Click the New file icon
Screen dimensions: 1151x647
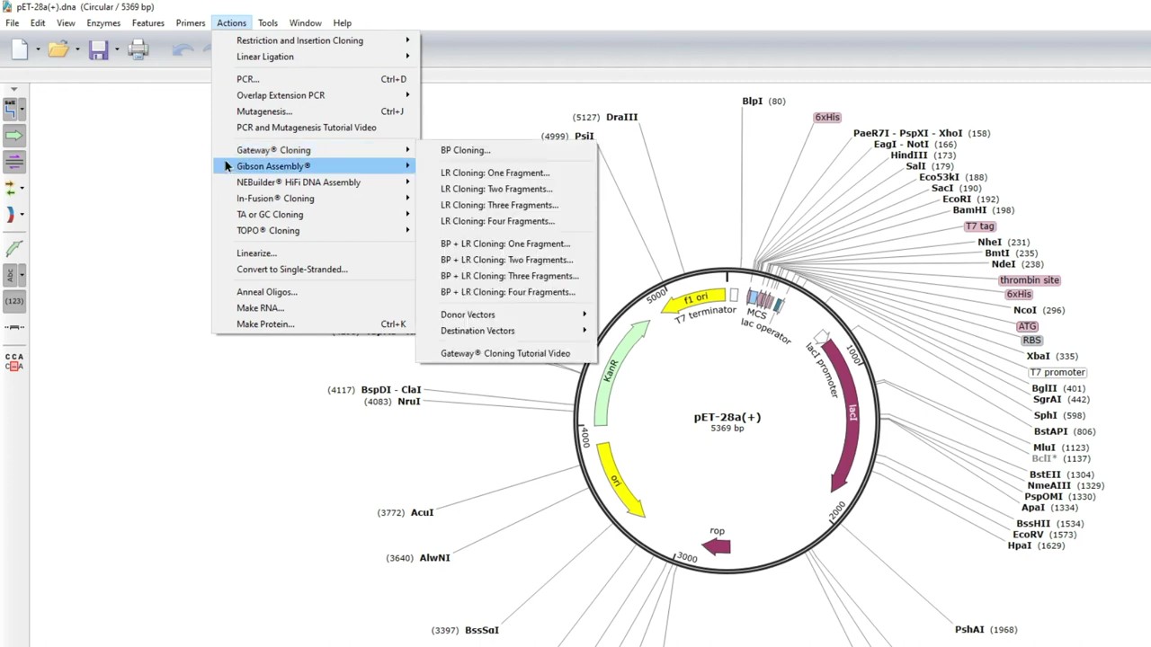[19, 50]
